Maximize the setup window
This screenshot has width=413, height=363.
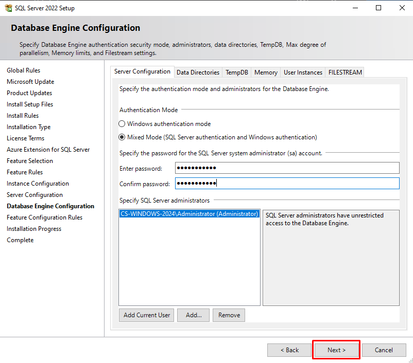(378, 8)
